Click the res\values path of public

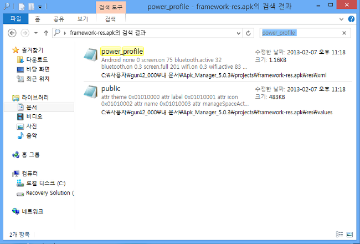coord(217,112)
